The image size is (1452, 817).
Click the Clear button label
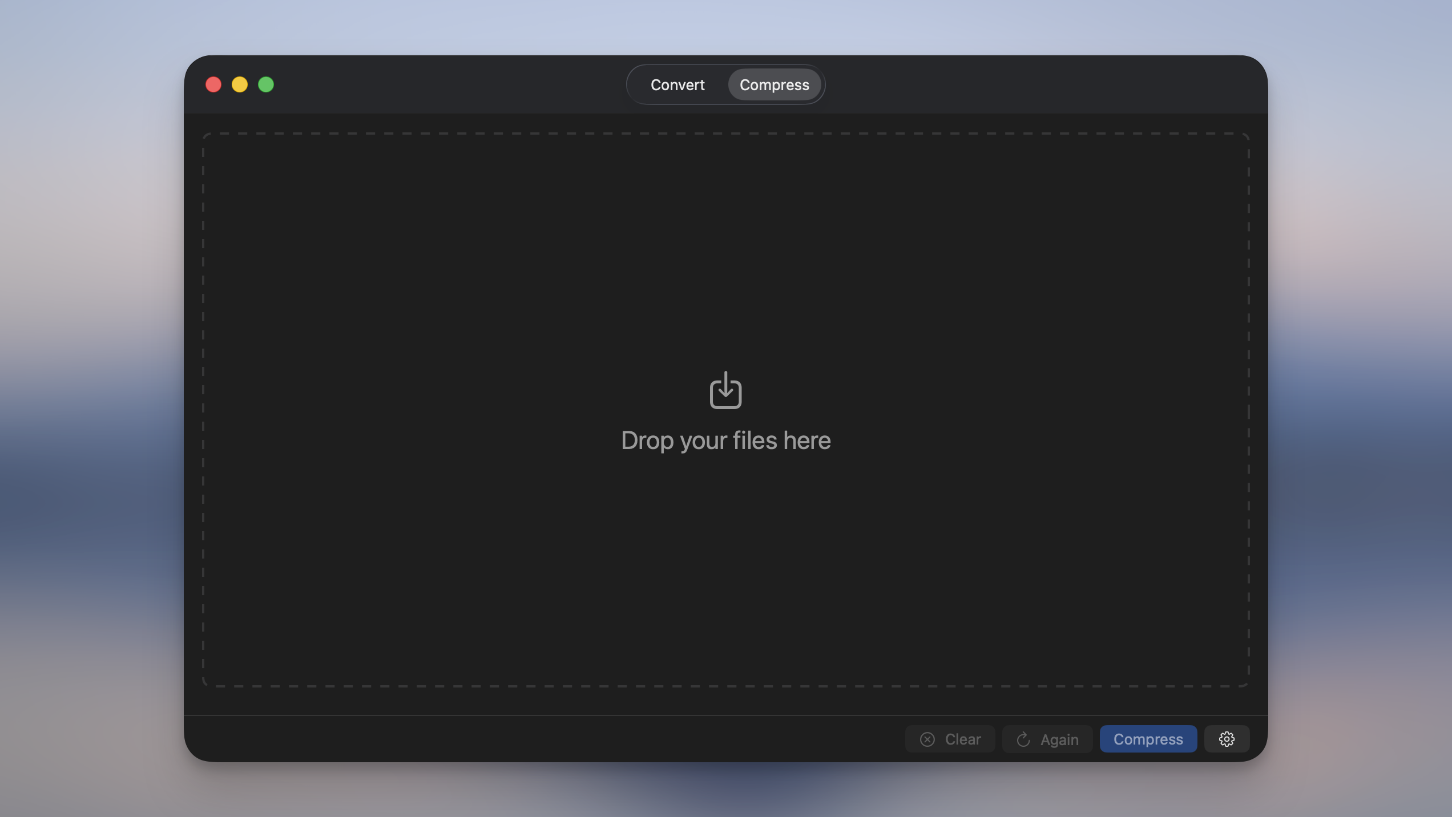point(963,739)
